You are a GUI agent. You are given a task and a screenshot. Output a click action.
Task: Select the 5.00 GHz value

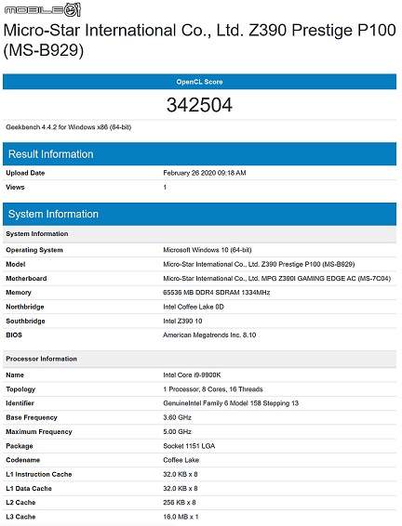point(178,432)
